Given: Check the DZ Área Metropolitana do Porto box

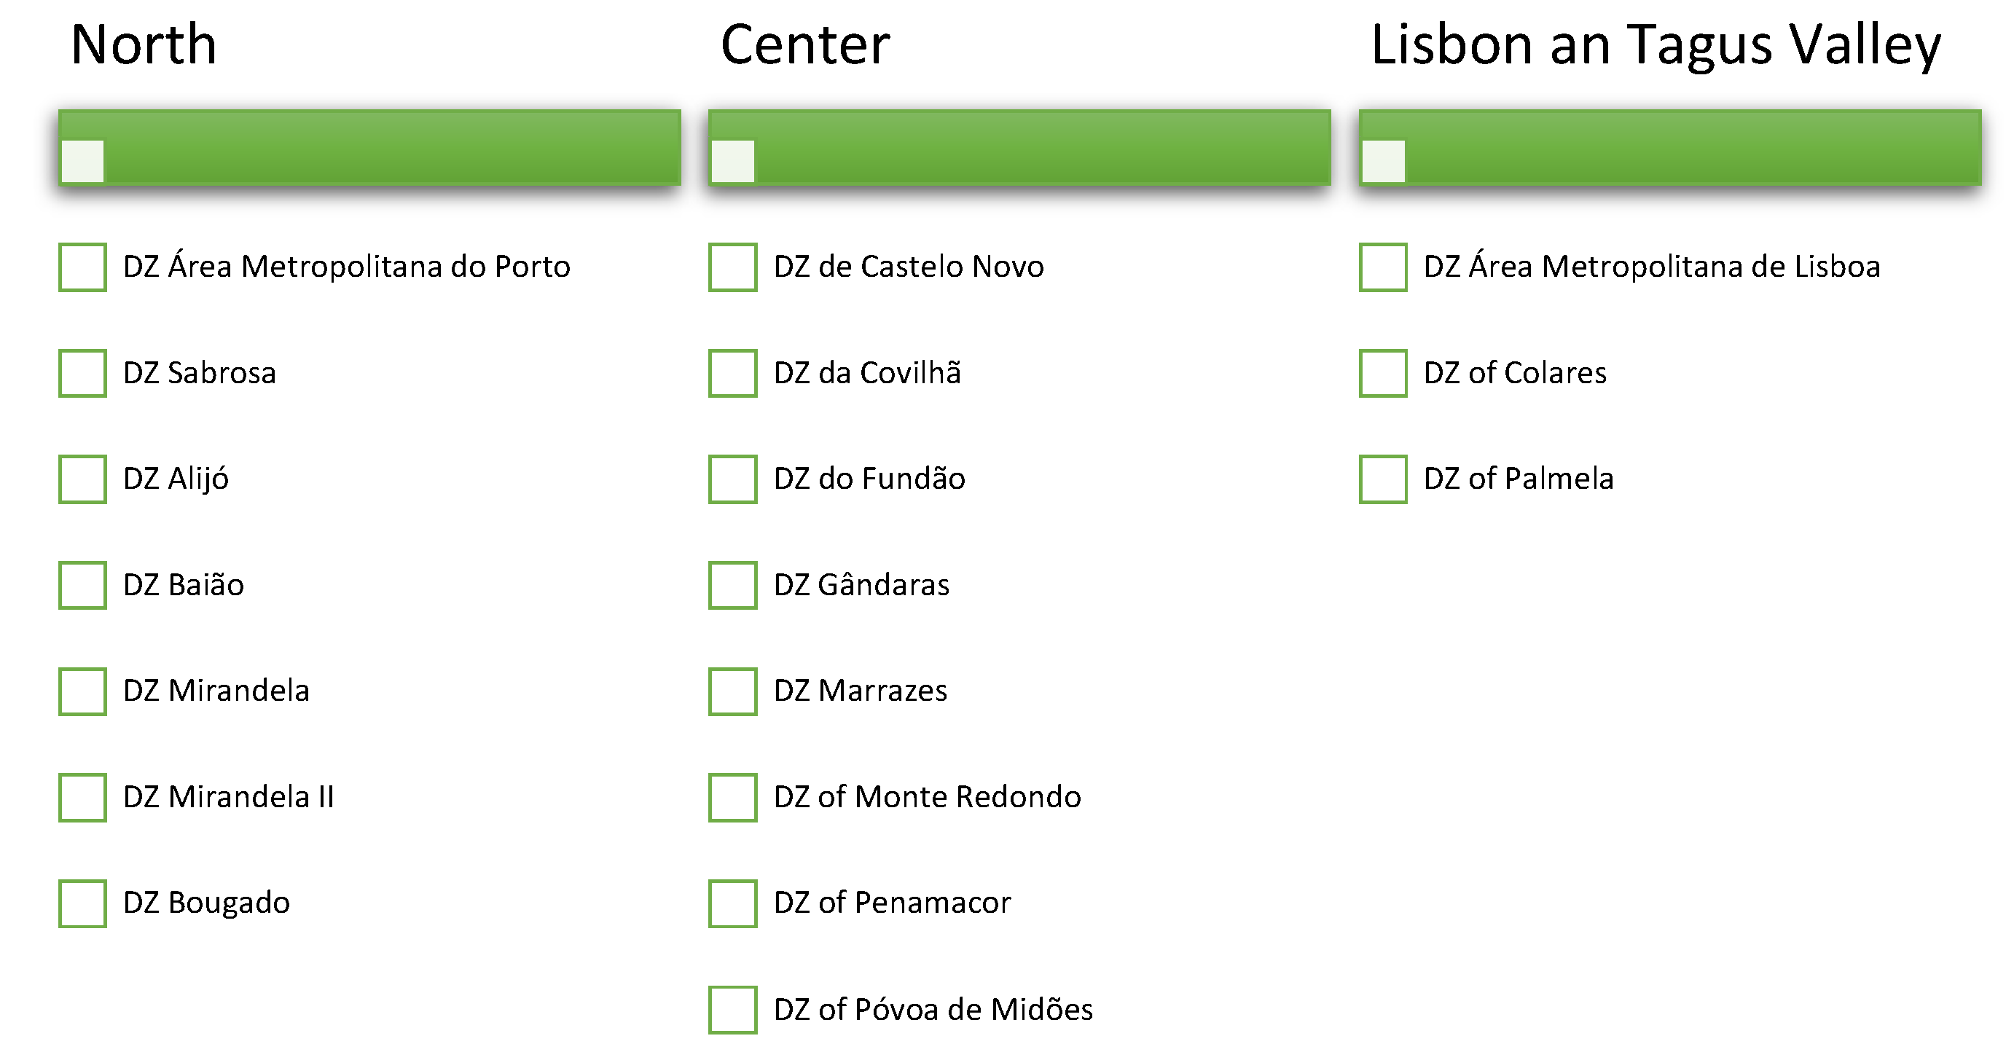Looking at the screenshot, I should click(82, 267).
